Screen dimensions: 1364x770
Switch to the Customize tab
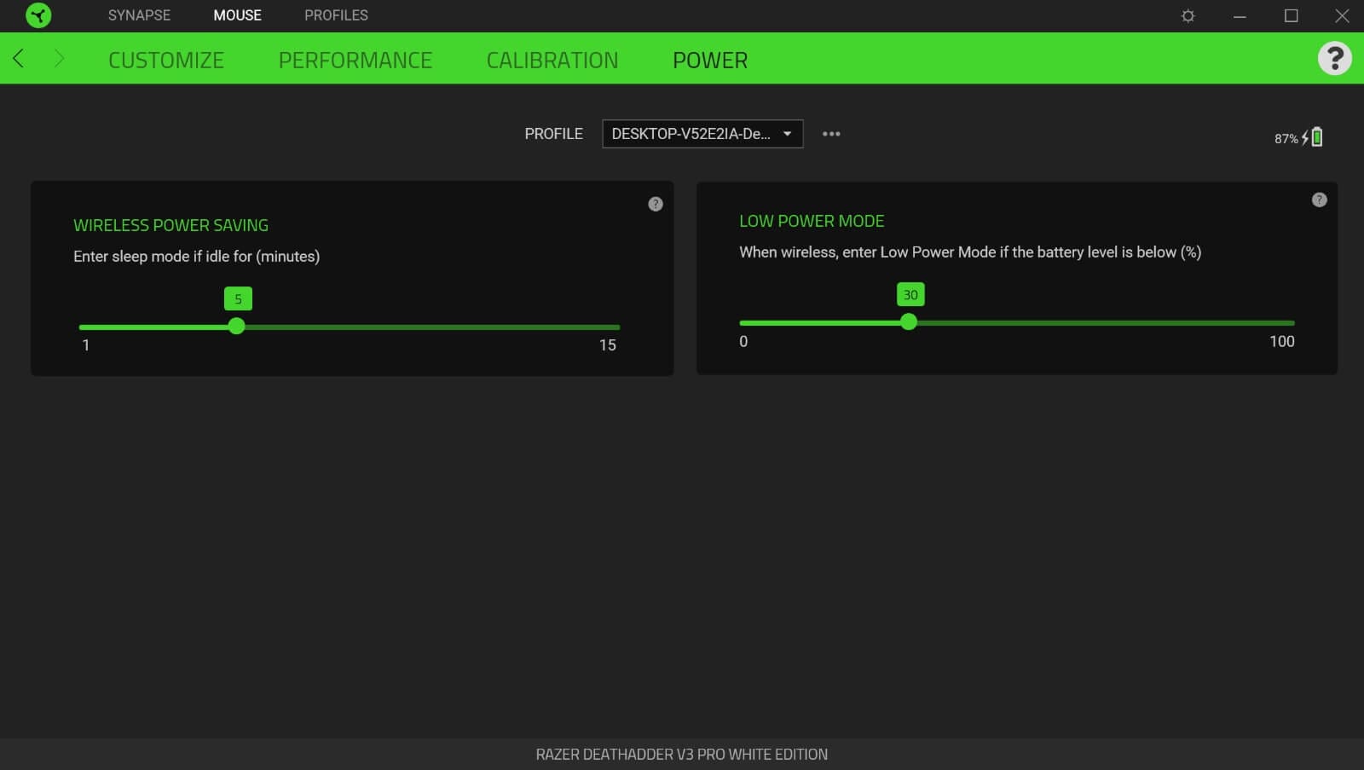click(x=166, y=61)
